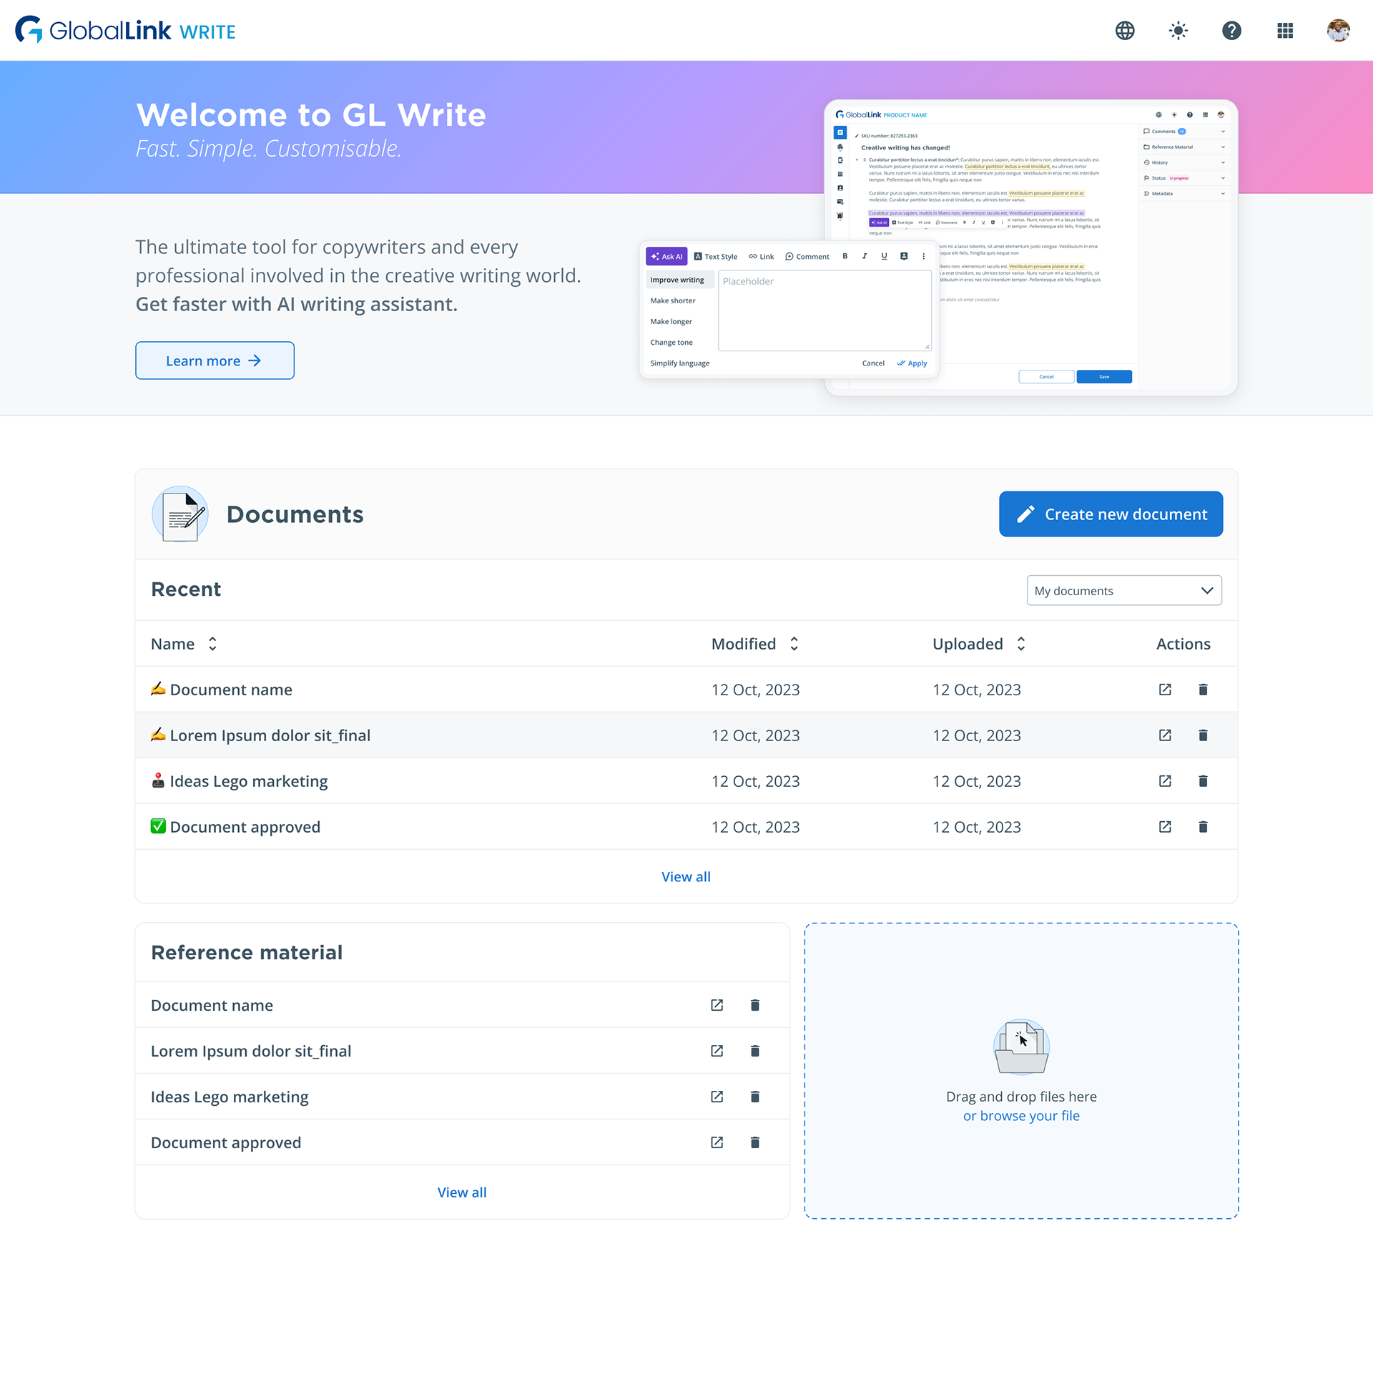Select 'Ideas Lego marketing' in Recent table
Viewport: 1373px width, 1377px height.
pyautogui.click(x=249, y=781)
